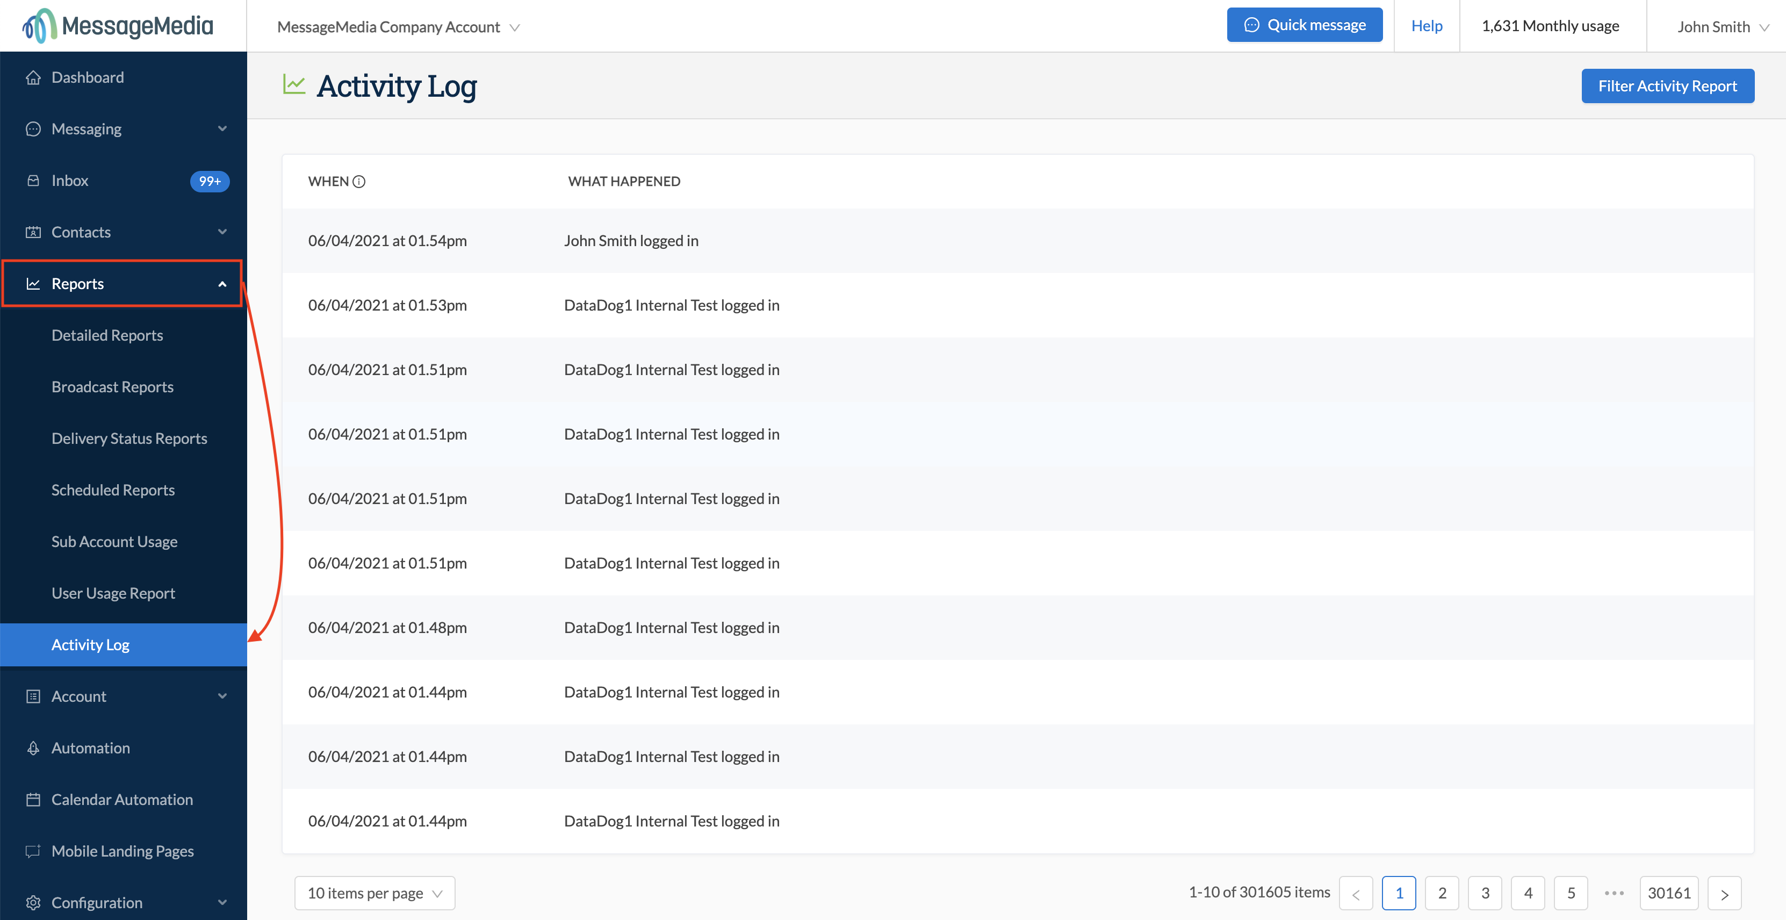Expand the Messaging section
The width and height of the screenshot is (1786, 920).
click(222, 128)
